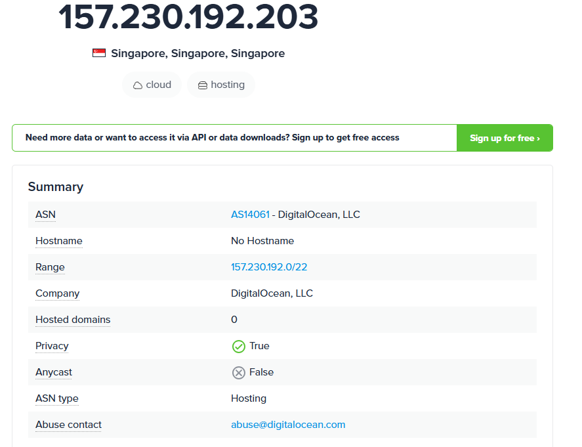Viewport: 582px width, 447px height.
Task: Click the IP address heading 157.230.192.203
Action: pyautogui.click(x=188, y=17)
